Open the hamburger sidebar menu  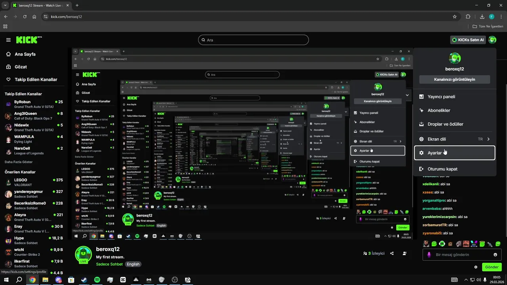[x=8, y=40]
